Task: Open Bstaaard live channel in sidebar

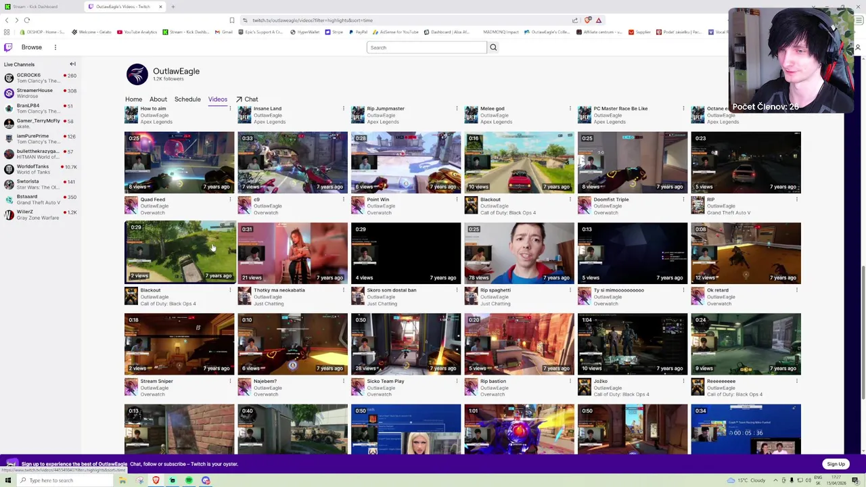Action: tap(41, 200)
